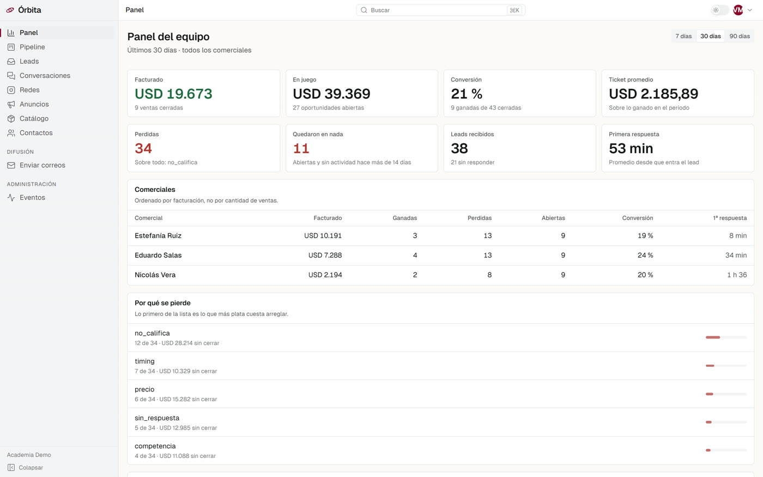Open the Eventos admin link
The width and height of the screenshot is (763, 477).
pos(32,197)
